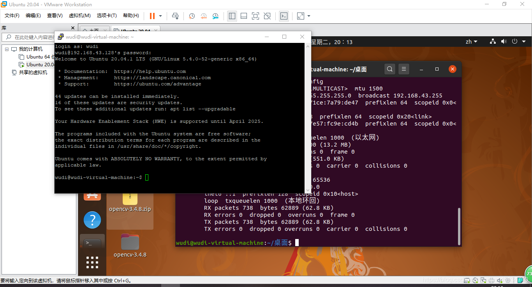Switch to the 主页 home tab

pos(95,31)
